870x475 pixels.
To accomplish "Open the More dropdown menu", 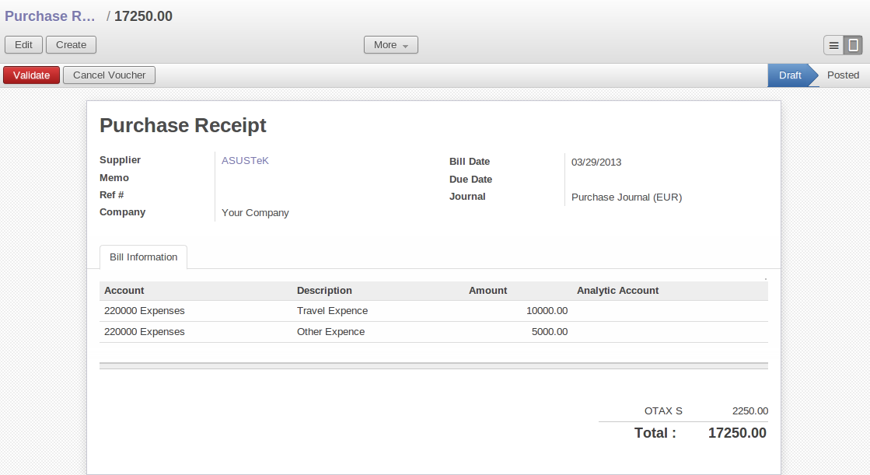I will 390,45.
